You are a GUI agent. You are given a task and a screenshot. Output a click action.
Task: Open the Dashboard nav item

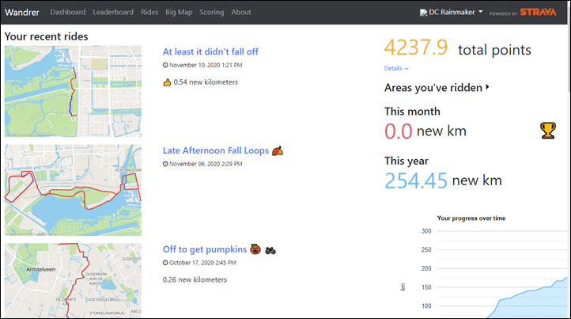point(68,12)
